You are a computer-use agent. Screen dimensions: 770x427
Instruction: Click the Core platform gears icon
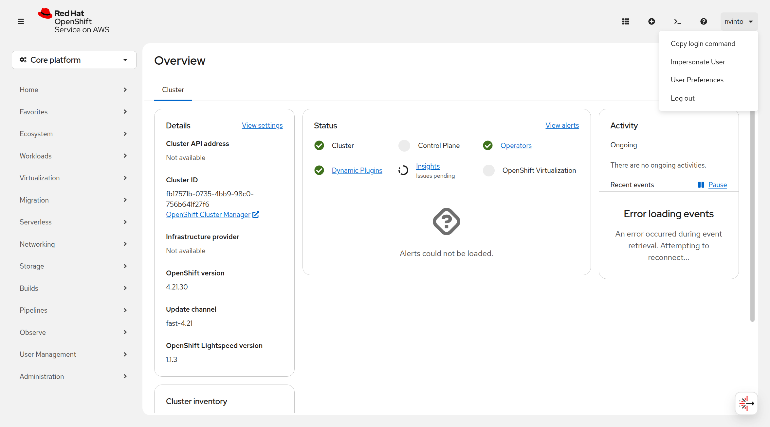(x=23, y=60)
